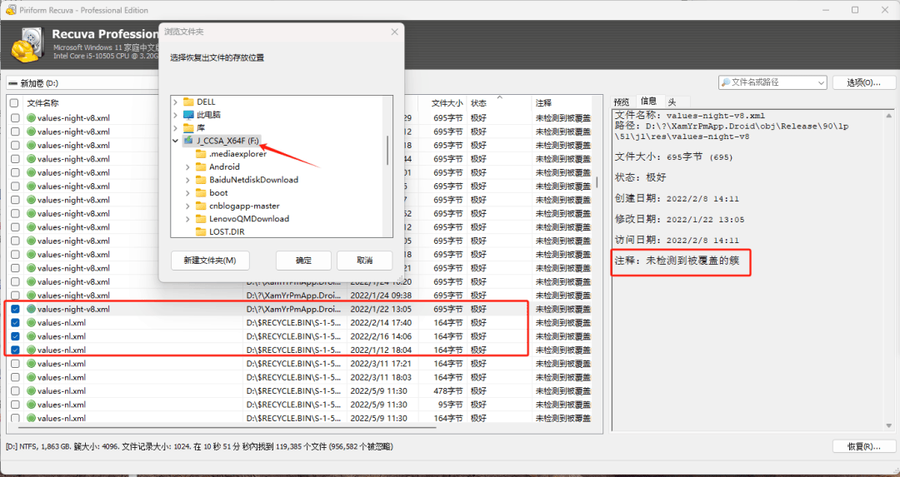Click the search magnifier icon in filter box
Image resolution: width=900 pixels, height=477 pixels.
(x=725, y=82)
